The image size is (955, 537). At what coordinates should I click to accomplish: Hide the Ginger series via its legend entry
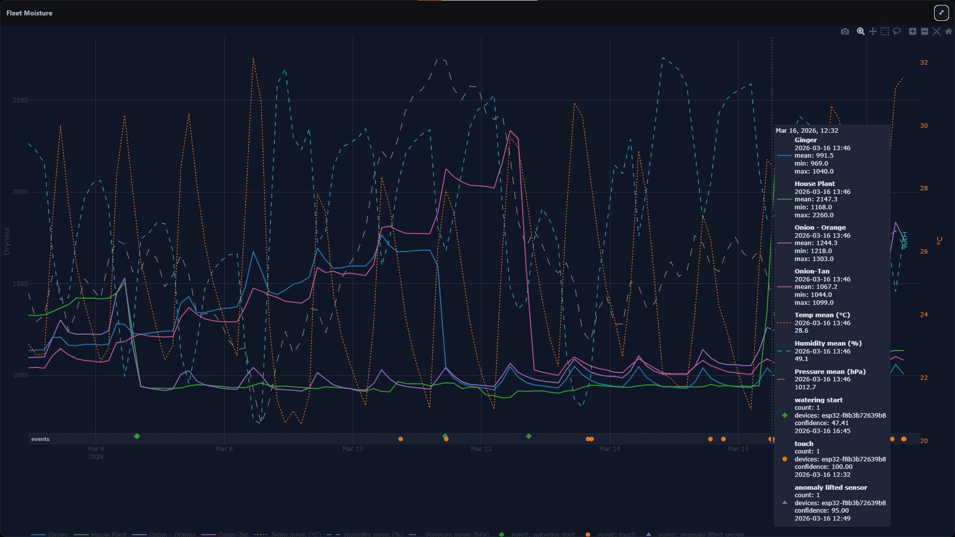click(x=57, y=535)
